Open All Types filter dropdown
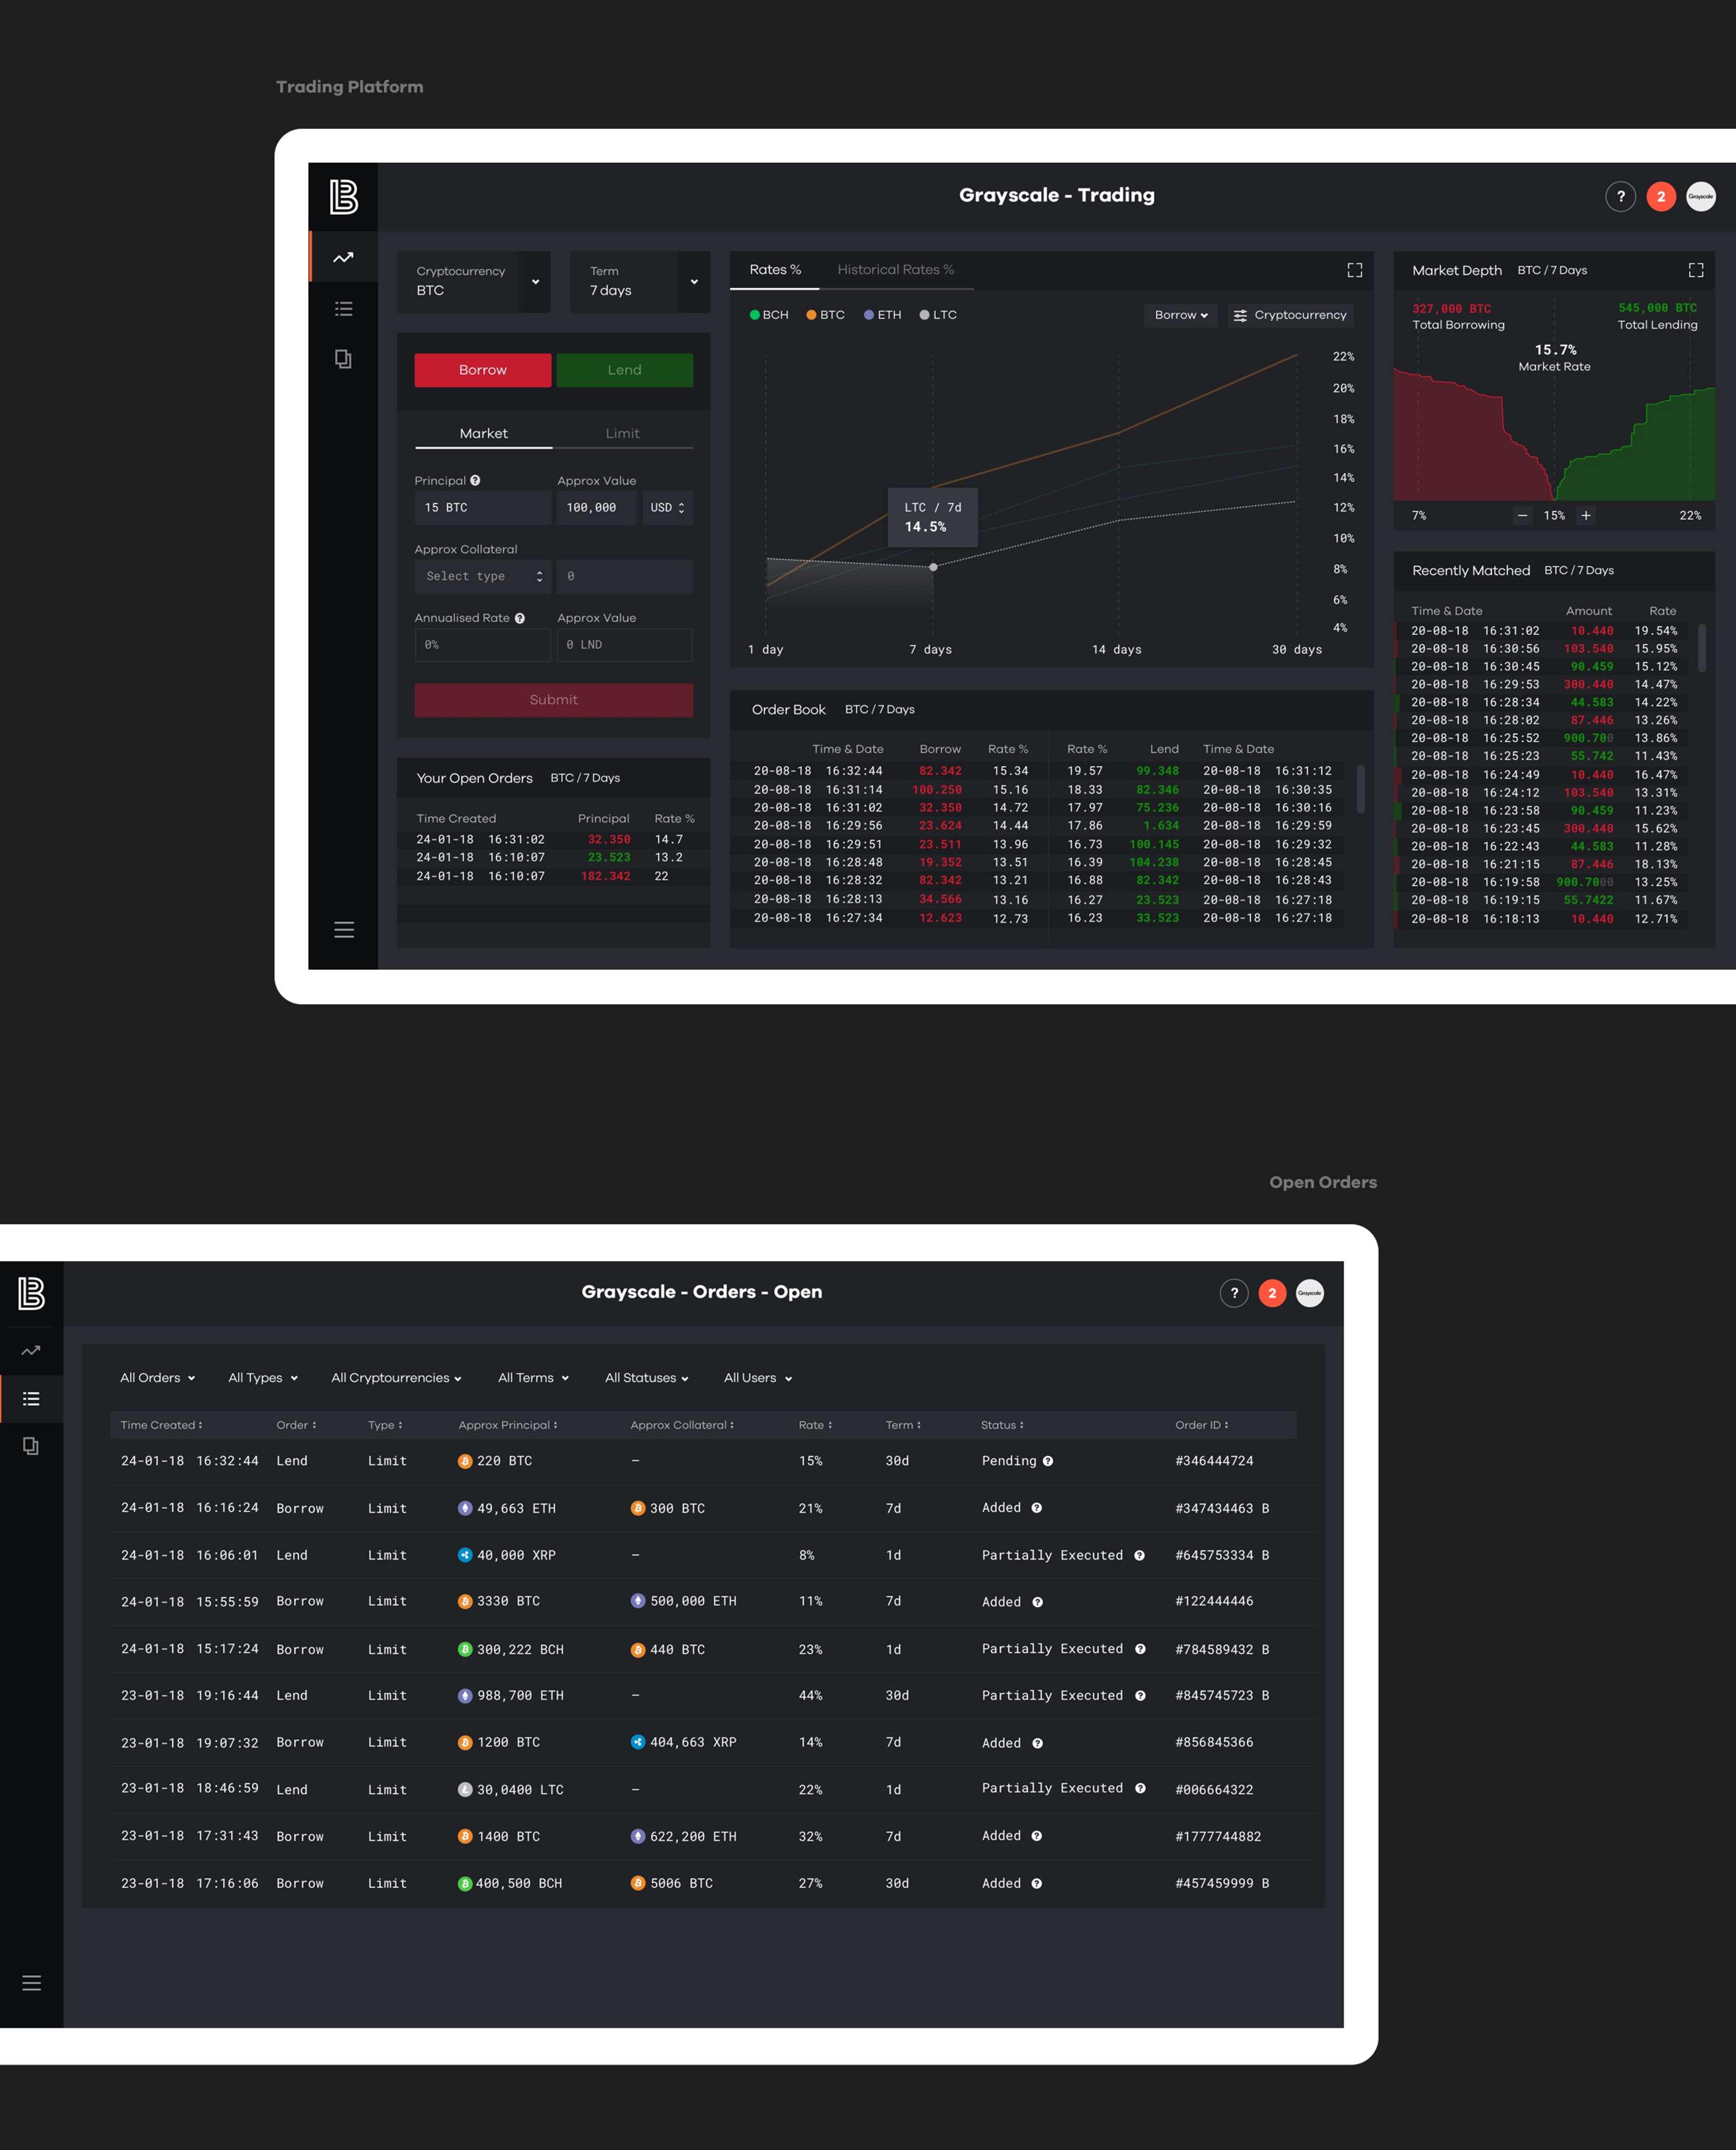The image size is (1736, 2150). pos(263,1378)
